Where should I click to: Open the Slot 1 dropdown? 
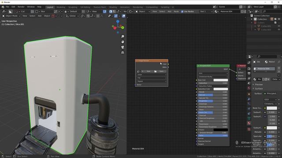tap(206, 11)
